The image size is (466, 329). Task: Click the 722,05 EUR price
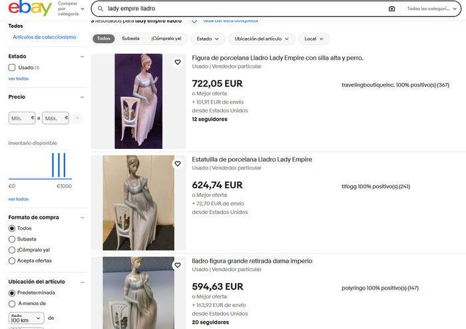tap(217, 84)
